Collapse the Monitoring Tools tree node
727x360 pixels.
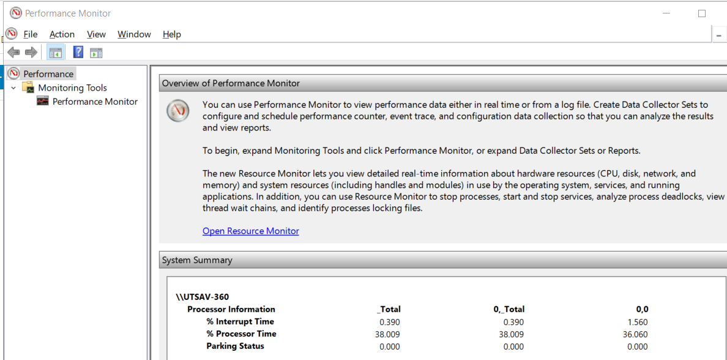click(x=13, y=88)
